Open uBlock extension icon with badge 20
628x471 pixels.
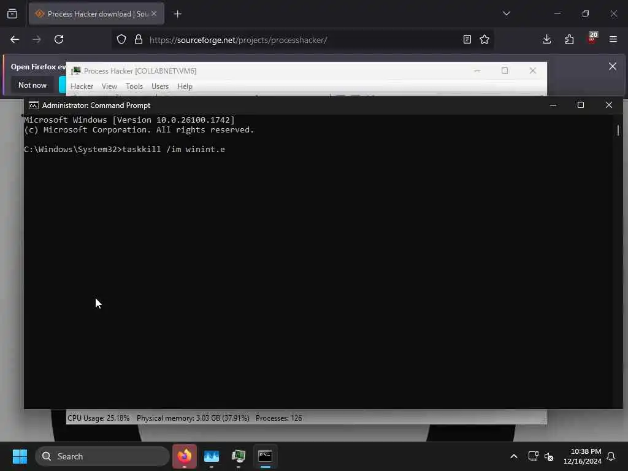592,39
